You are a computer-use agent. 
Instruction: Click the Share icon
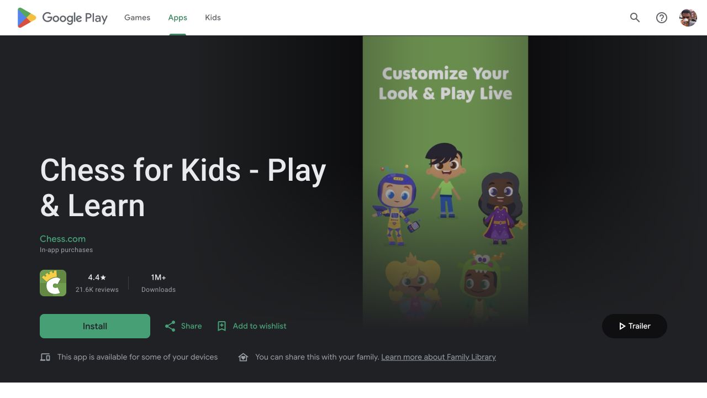tap(170, 326)
